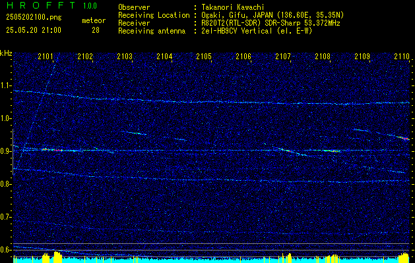This screenshot has width=415, height=263.
Task: Click the 2106 time axis label
Action: pos(243,56)
